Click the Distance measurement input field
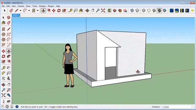This screenshot has height=110, width=196. tap(176, 107)
